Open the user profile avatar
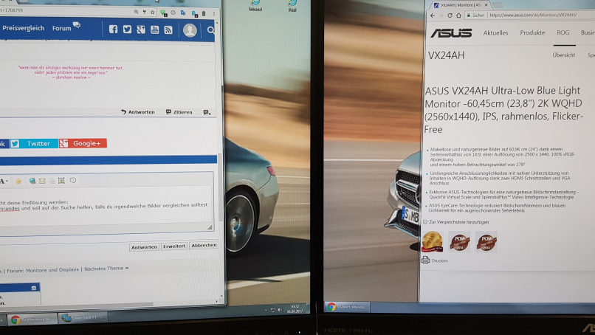 190,30
